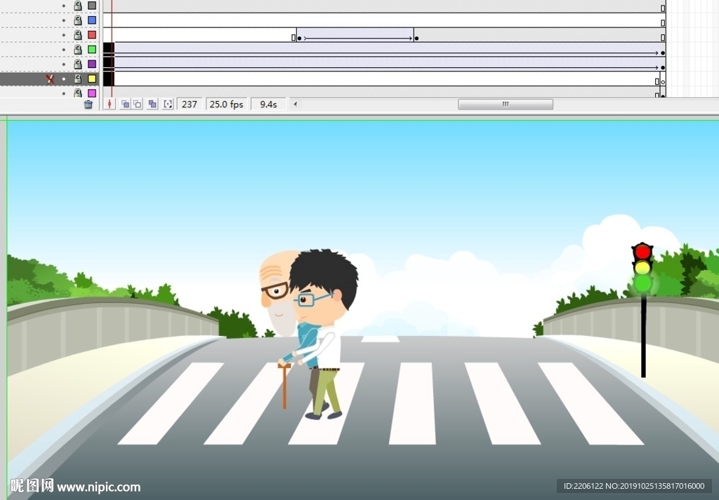Hide the magenta-swatch layer via visibility dot
719x500 pixels.
pyautogui.click(x=64, y=93)
